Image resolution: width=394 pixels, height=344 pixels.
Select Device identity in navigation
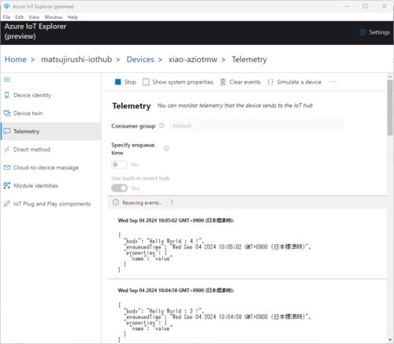[x=32, y=95]
